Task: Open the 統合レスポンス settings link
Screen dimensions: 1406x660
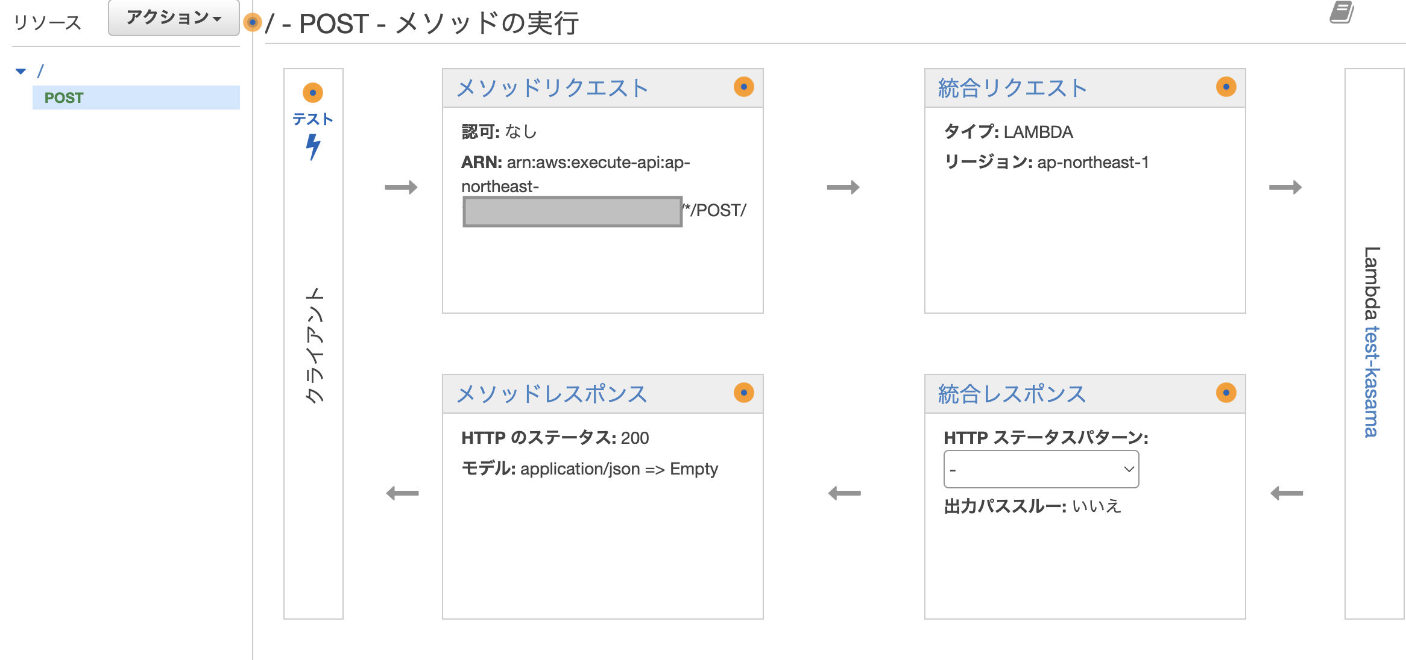Action: (1012, 394)
